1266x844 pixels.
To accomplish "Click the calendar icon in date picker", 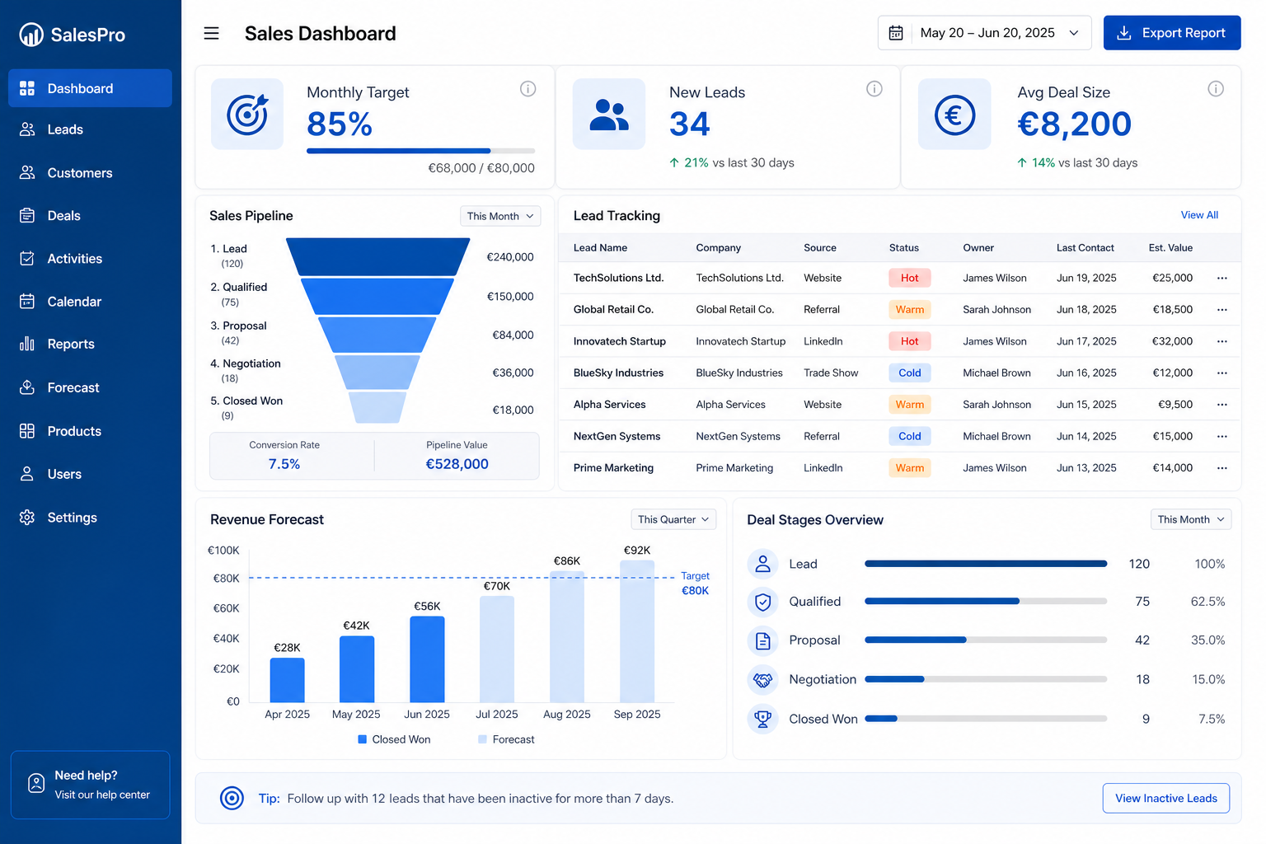I will tap(896, 33).
